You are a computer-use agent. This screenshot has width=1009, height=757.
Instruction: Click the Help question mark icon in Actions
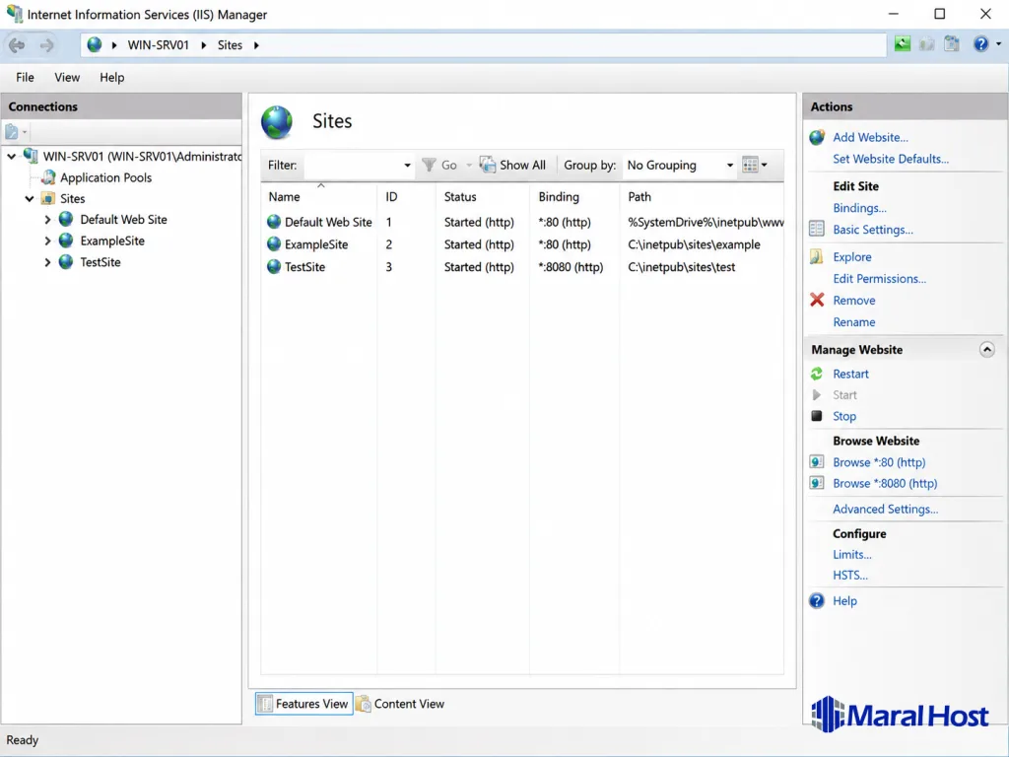pos(817,600)
